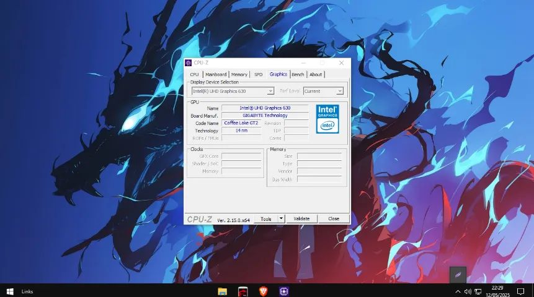The width and height of the screenshot is (534, 297).
Task: Click the Links toolbar label on taskbar
Action: (27, 291)
